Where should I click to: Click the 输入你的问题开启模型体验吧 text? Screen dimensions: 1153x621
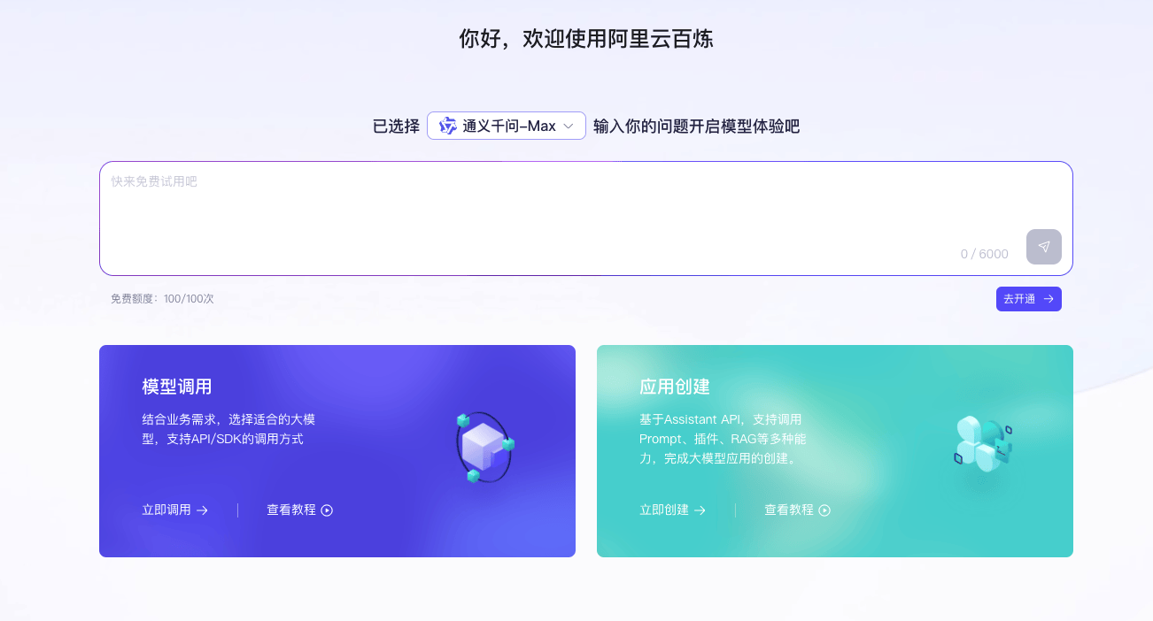[697, 126]
